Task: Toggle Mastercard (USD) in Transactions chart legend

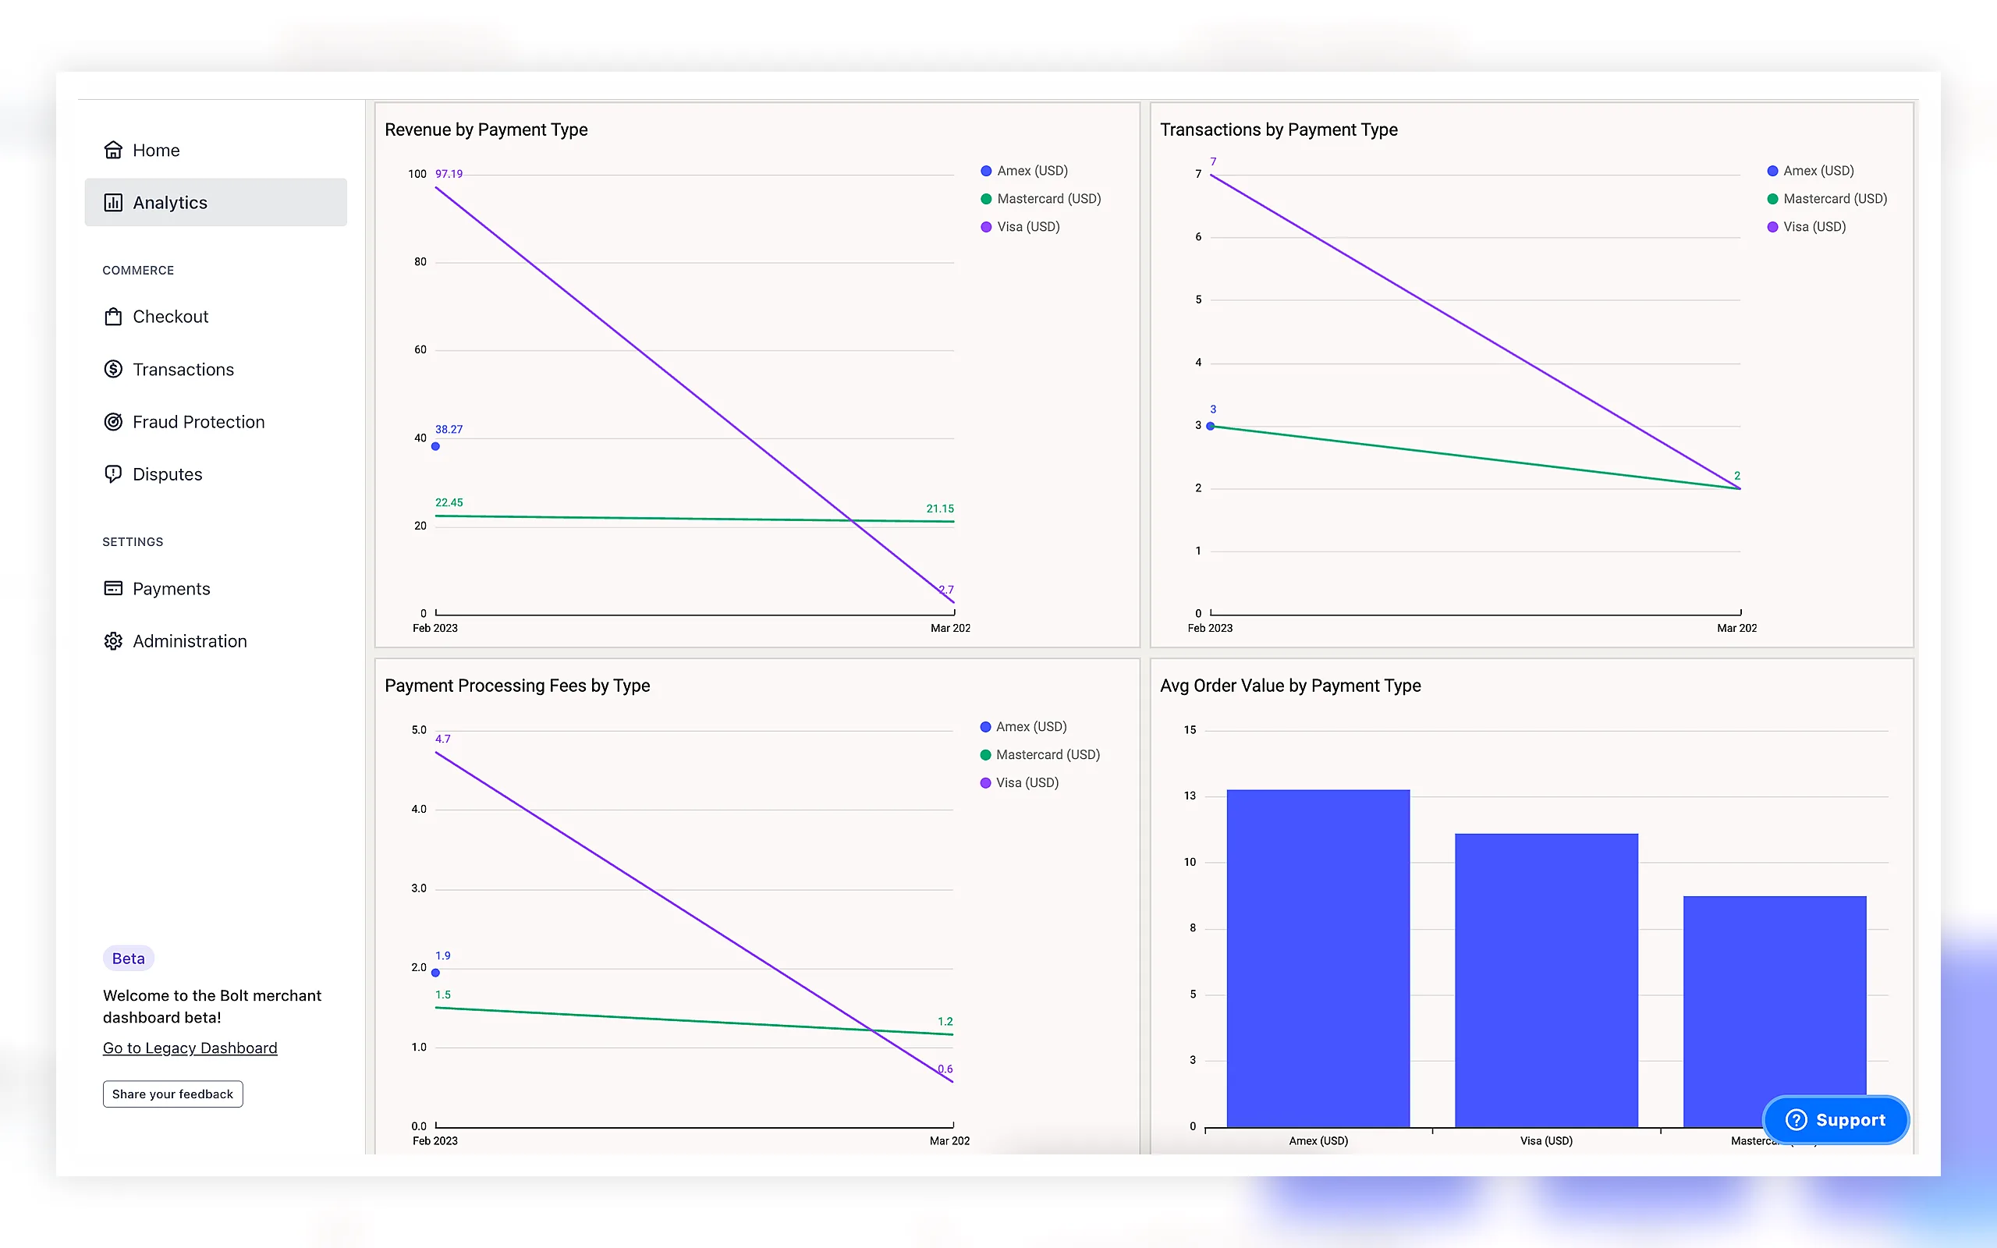Action: pyautogui.click(x=1827, y=199)
